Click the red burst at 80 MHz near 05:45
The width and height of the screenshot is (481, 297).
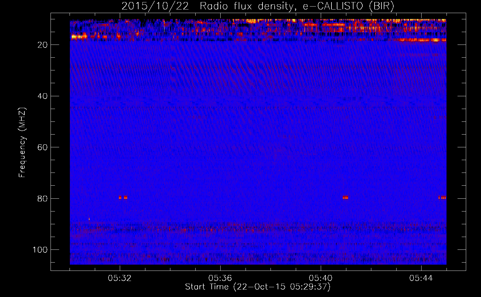tap(442, 197)
